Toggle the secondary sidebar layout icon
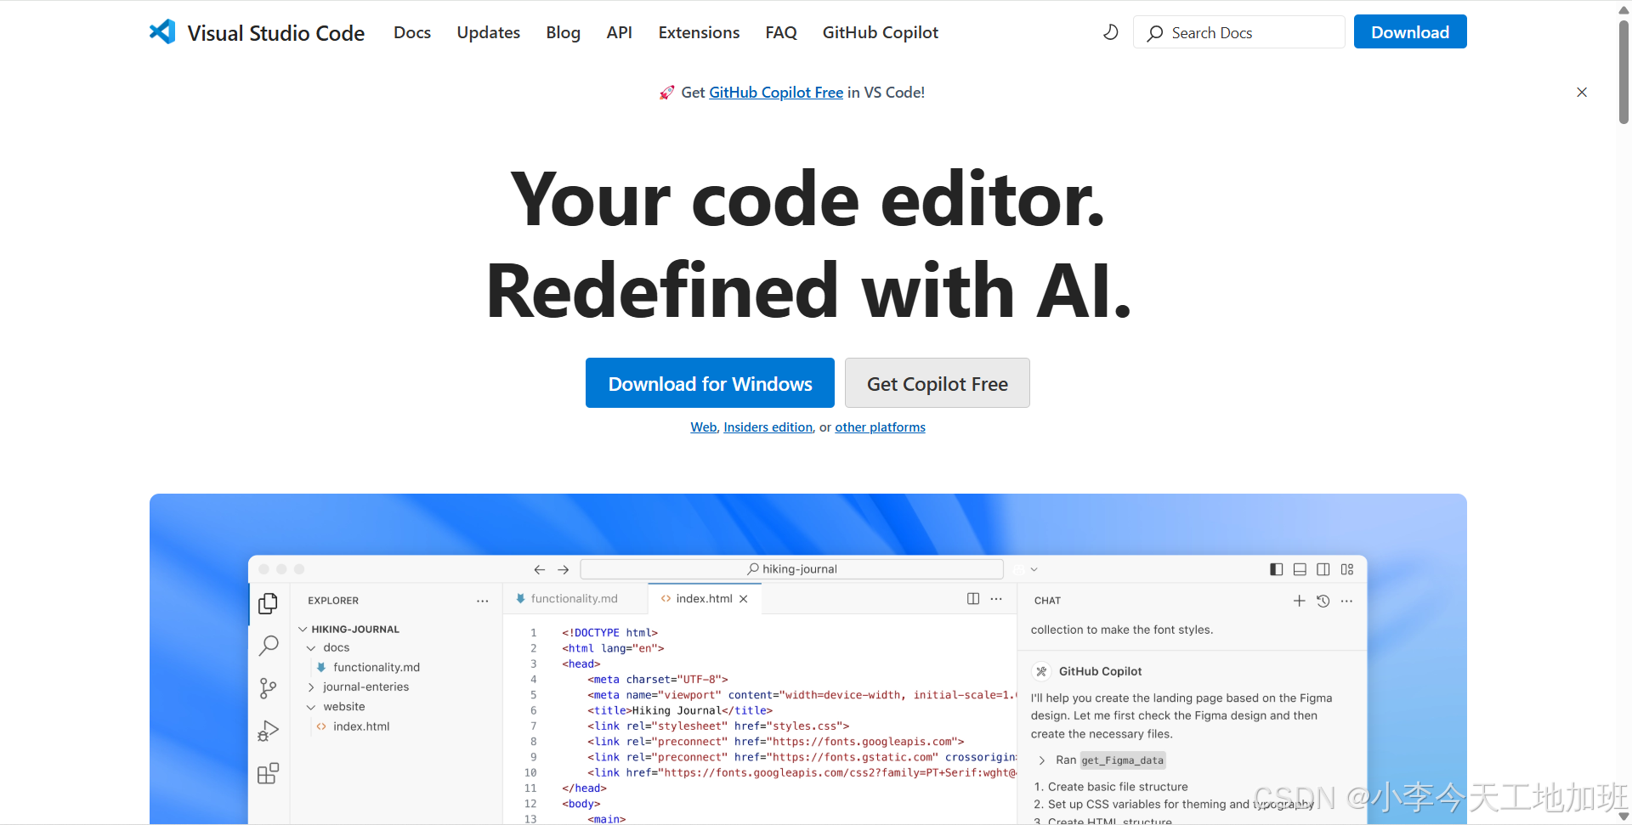The image size is (1632, 825). click(1323, 569)
